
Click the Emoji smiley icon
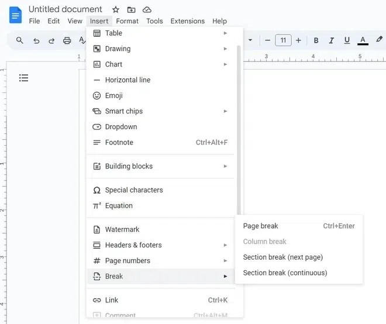[x=96, y=95]
